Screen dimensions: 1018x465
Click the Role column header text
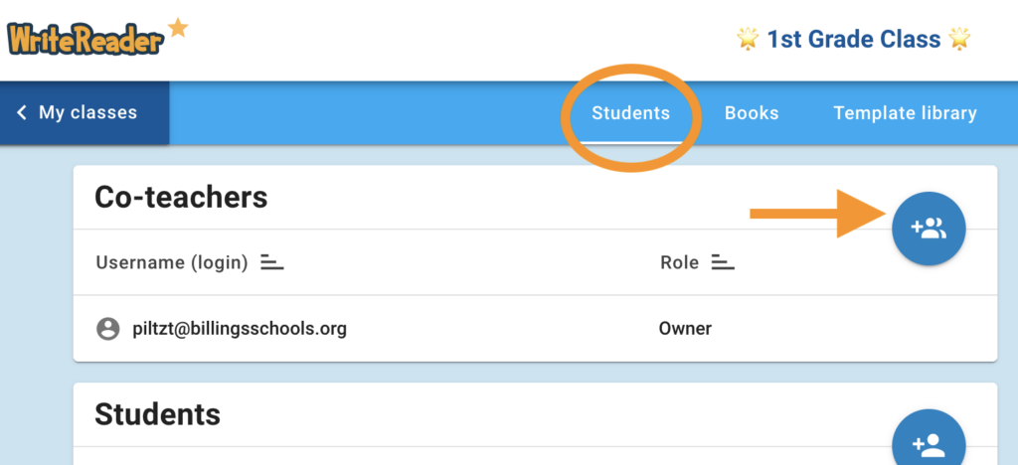(x=679, y=263)
